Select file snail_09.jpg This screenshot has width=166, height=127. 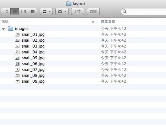[x=33, y=81]
